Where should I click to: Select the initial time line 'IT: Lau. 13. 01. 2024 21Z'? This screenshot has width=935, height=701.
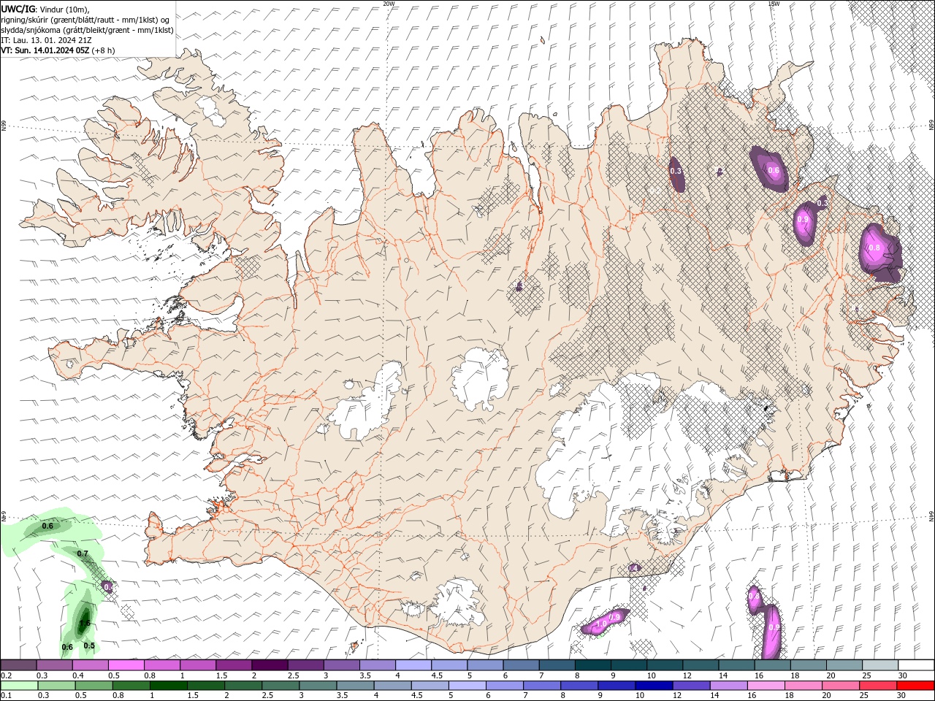[45, 40]
